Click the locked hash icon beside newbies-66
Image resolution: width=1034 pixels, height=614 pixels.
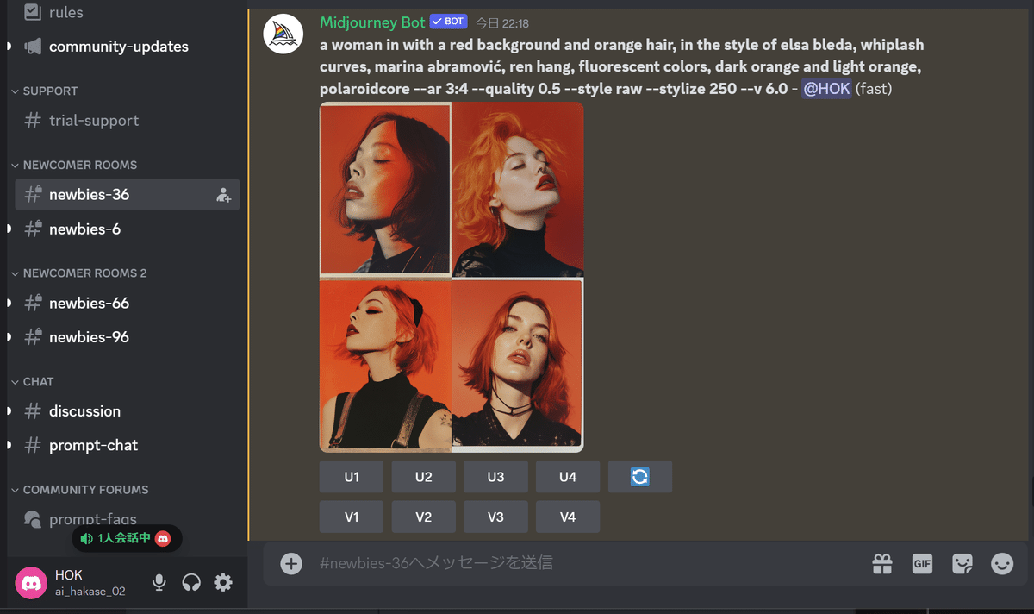33,303
